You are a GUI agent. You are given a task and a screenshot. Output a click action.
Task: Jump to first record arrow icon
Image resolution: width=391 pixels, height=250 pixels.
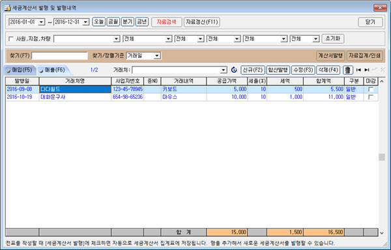coord(358,70)
